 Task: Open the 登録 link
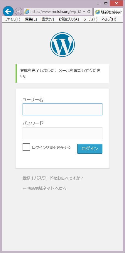point(26,178)
